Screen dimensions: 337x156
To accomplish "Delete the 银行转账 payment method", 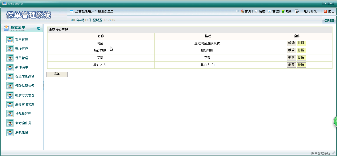I will coord(301,50).
